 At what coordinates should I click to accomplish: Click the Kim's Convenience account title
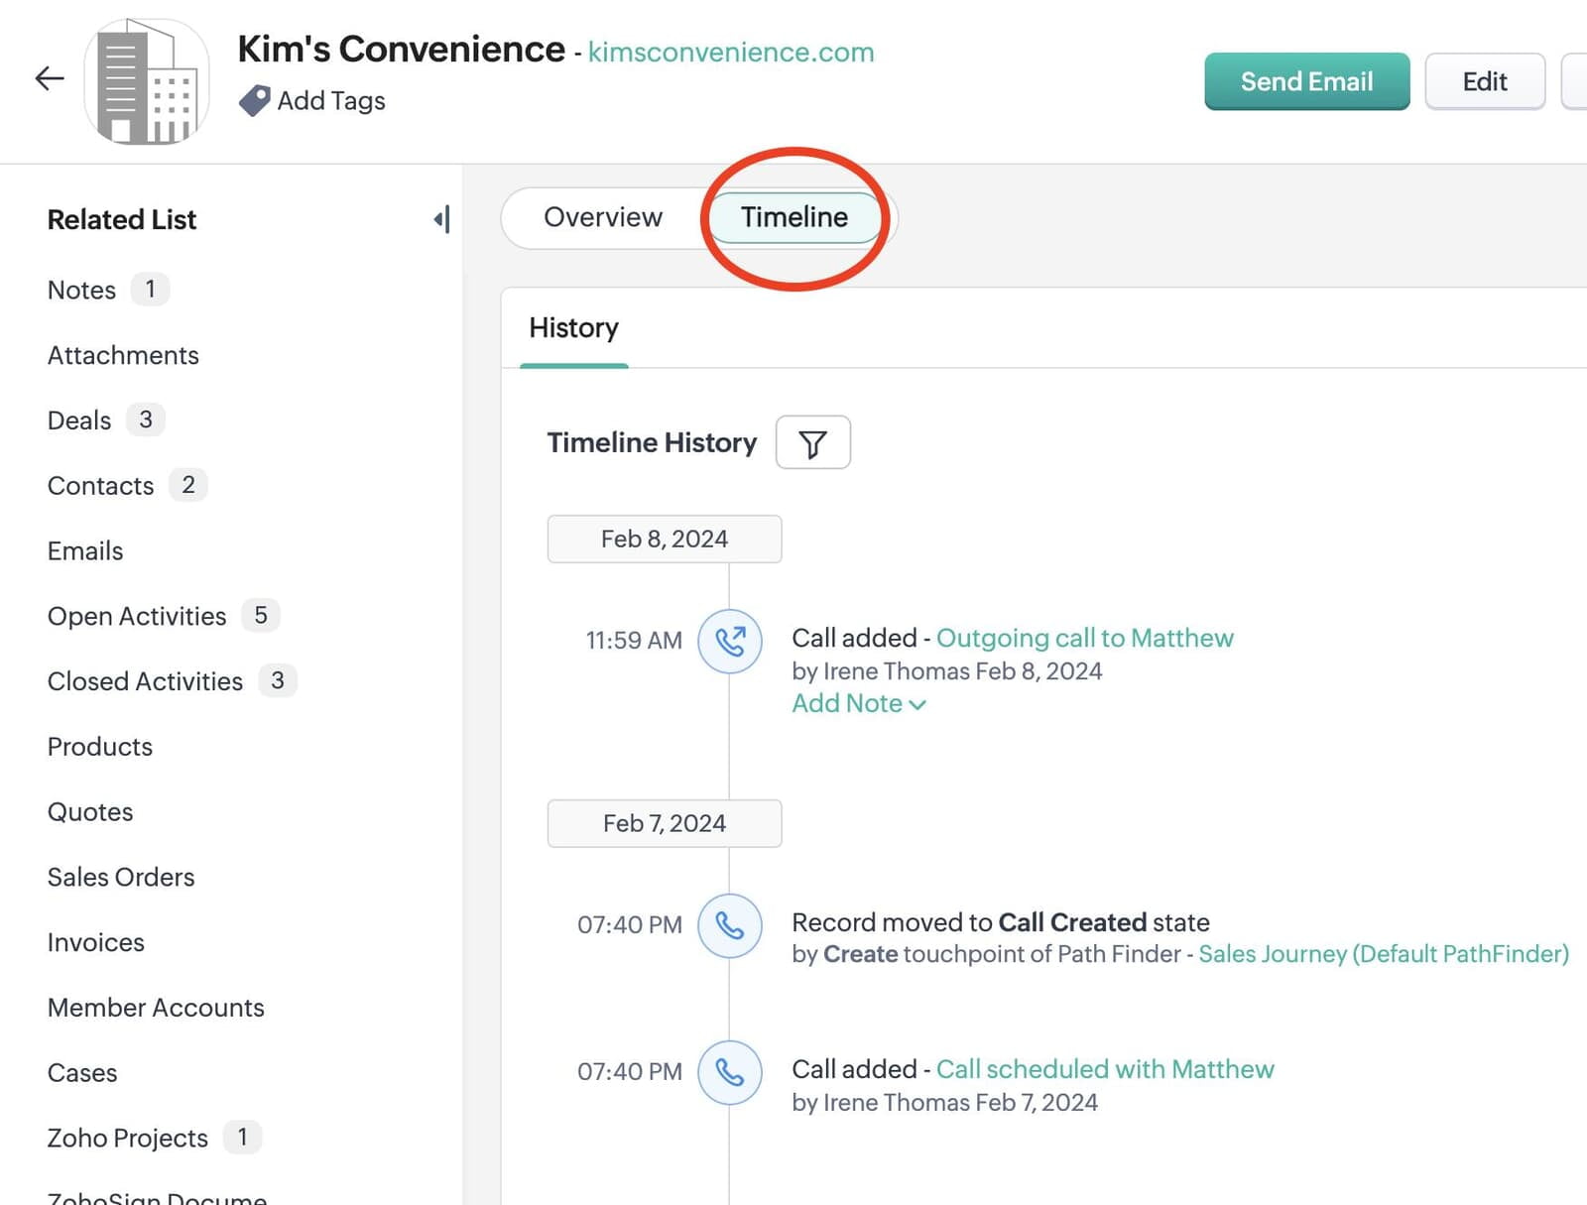(x=401, y=49)
